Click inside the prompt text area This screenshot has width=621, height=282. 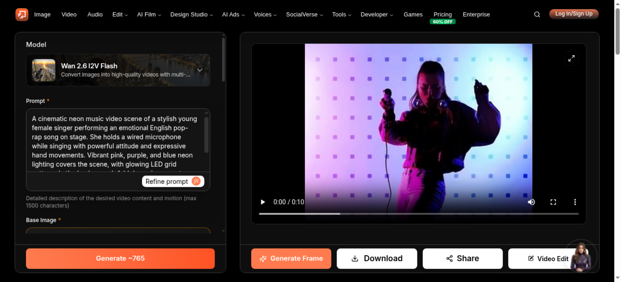tap(116, 141)
